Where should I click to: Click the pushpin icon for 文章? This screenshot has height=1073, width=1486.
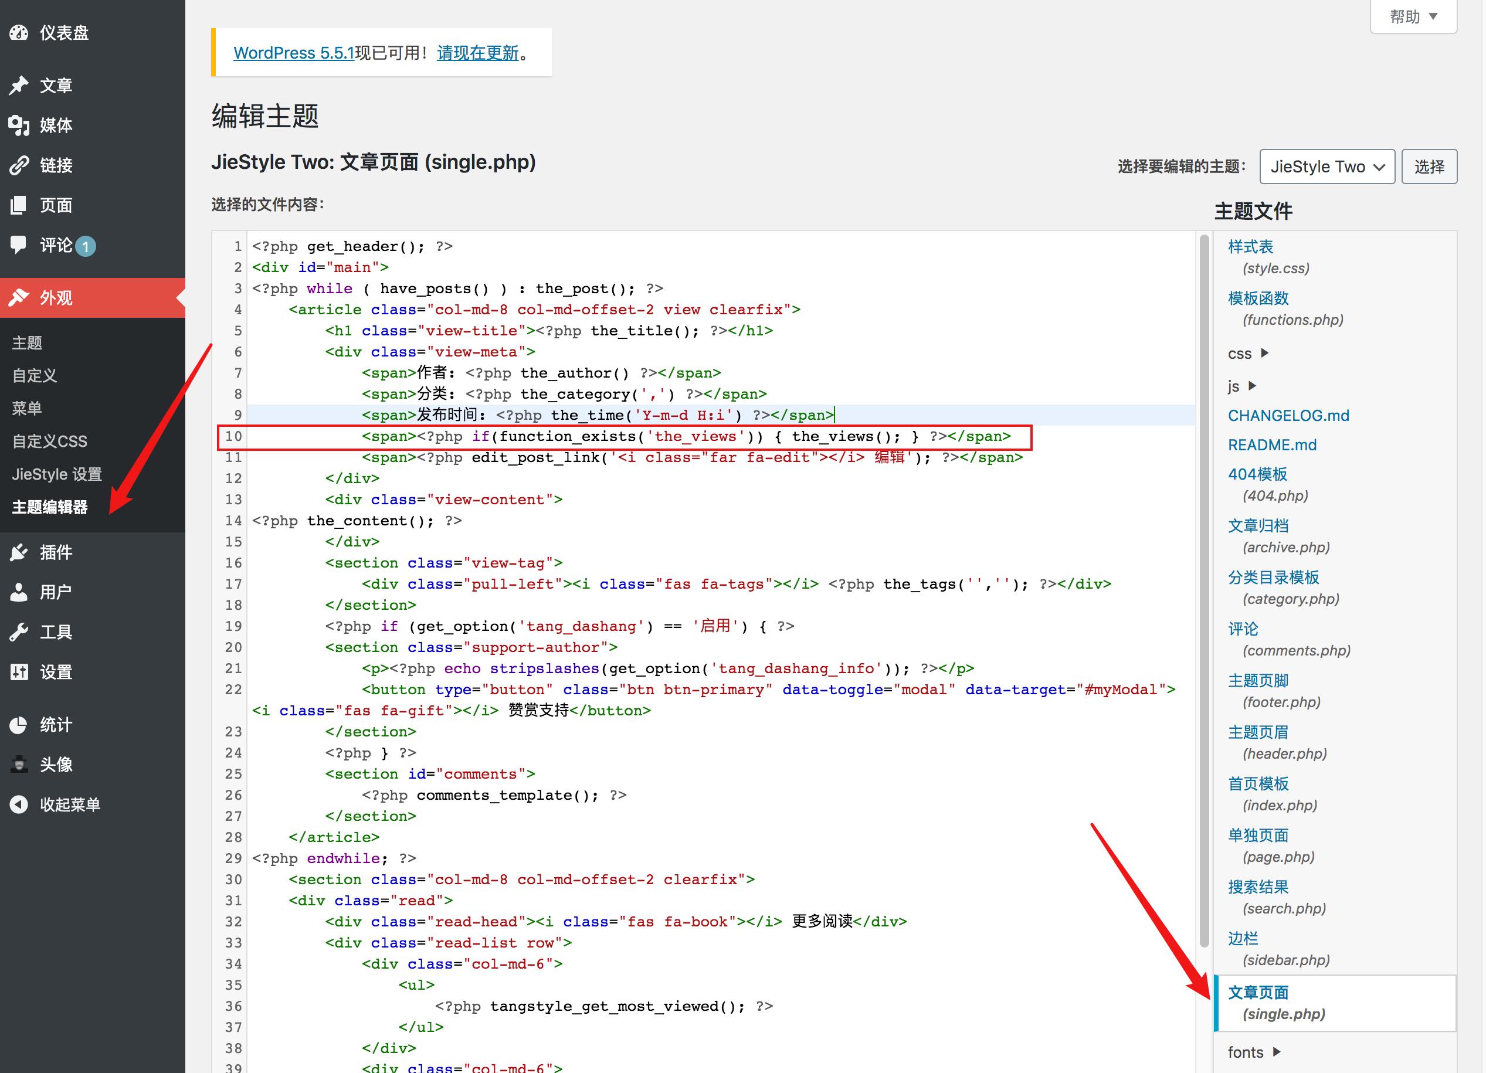pyautogui.click(x=19, y=85)
